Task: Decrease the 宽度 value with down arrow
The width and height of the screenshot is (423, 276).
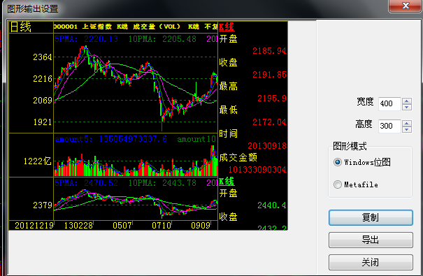Action: pyautogui.click(x=407, y=107)
